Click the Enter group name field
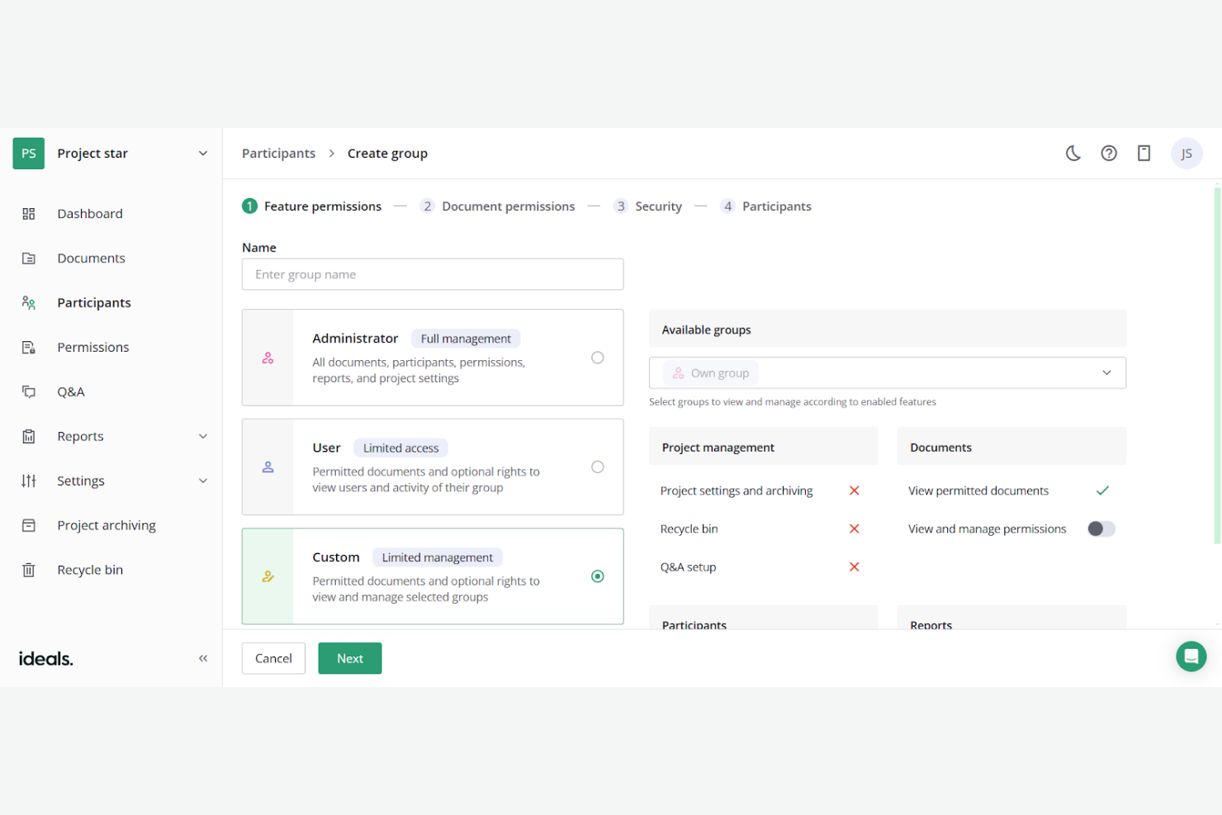The image size is (1222, 815). (432, 274)
